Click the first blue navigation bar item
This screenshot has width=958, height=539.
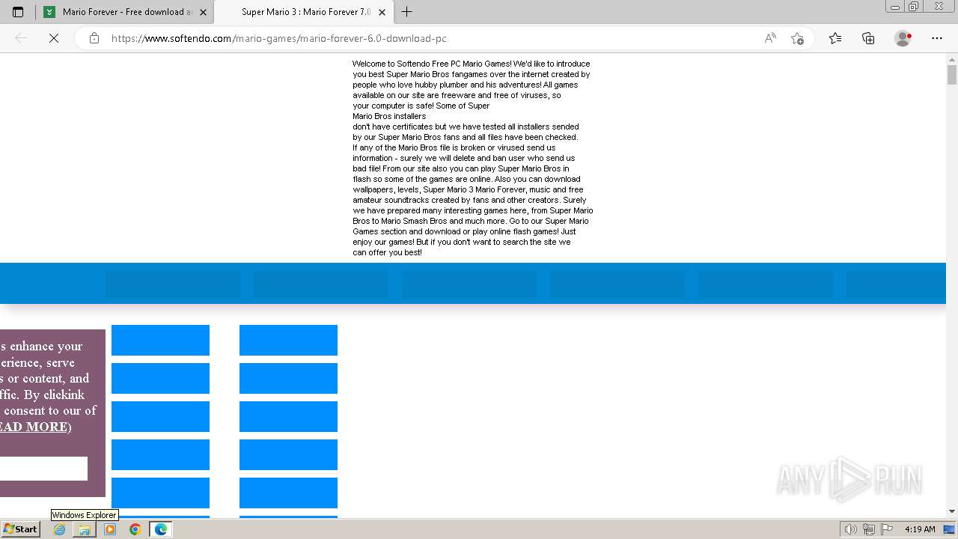click(173, 284)
